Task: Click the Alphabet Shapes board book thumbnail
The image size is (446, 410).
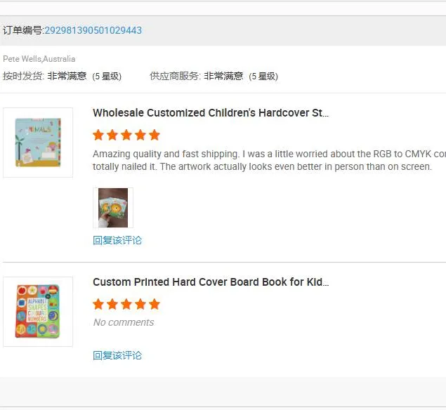Action: [38, 312]
